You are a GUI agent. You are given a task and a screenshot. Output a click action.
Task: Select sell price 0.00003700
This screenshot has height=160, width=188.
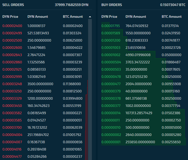click(x=12, y=127)
